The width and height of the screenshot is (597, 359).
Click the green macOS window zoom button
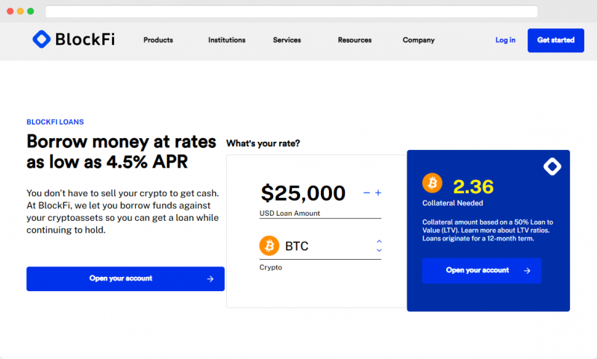(31, 11)
